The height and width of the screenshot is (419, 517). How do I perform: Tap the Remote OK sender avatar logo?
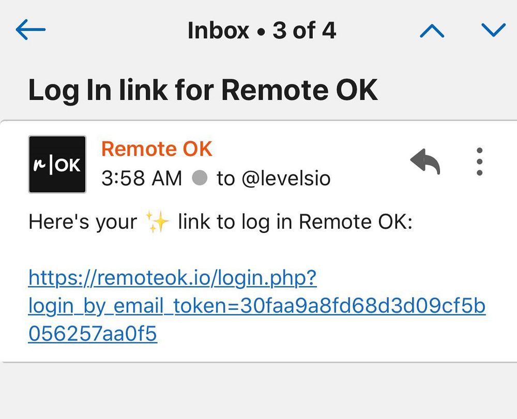pos(57,164)
